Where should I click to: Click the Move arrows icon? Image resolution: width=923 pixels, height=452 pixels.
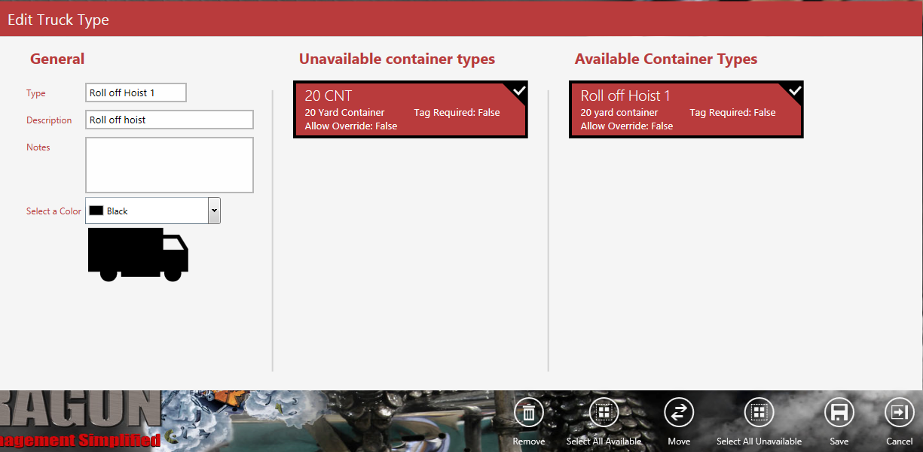[x=679, y=412]
